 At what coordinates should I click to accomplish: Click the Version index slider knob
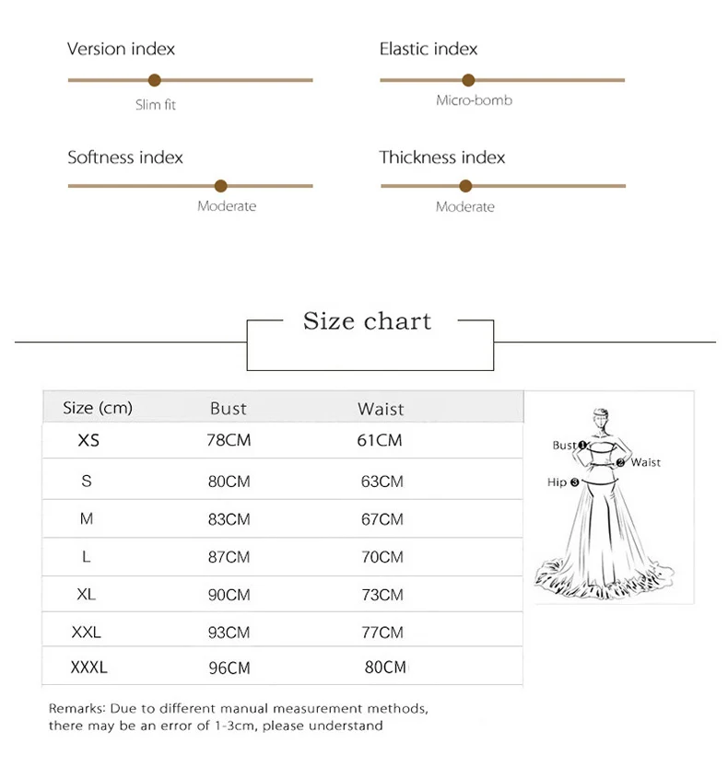(x=155, y=80)
